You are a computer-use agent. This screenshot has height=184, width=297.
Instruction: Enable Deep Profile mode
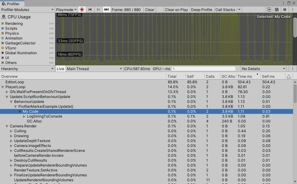click(202, 9)
